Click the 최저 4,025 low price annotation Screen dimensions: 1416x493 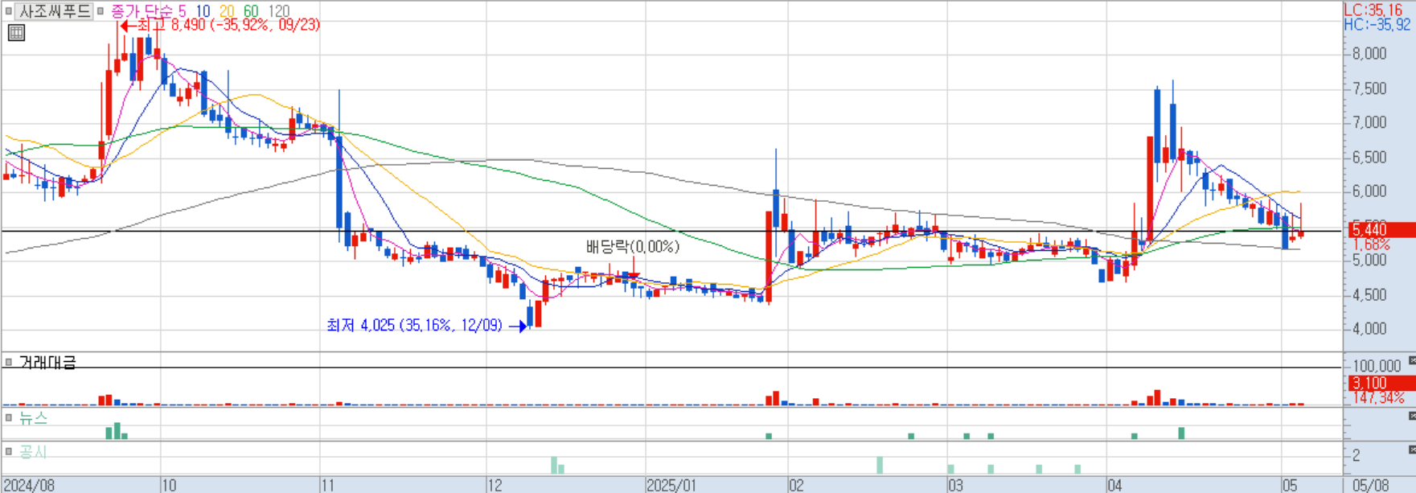tap(426, 325)
